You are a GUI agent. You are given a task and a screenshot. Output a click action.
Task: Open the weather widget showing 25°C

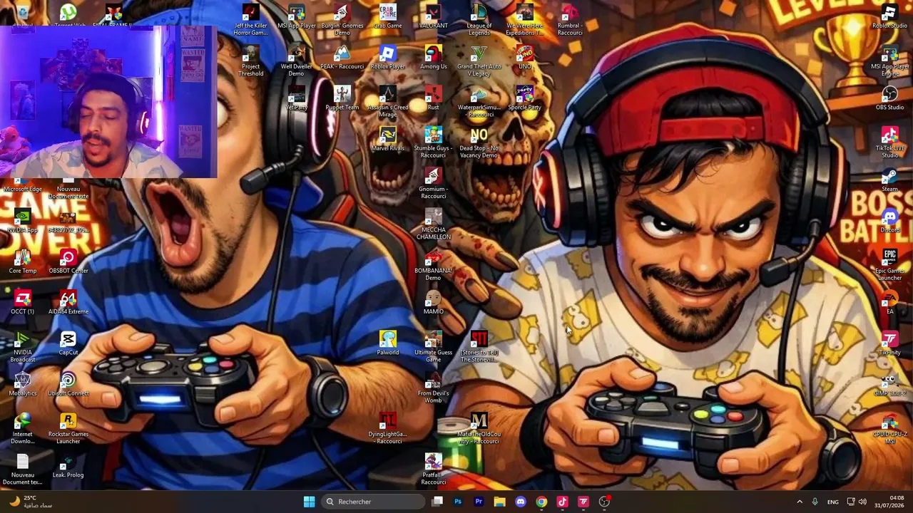tap(30, 502)
